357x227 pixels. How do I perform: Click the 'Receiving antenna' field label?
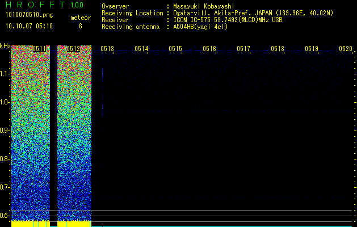tap(131, 27)
